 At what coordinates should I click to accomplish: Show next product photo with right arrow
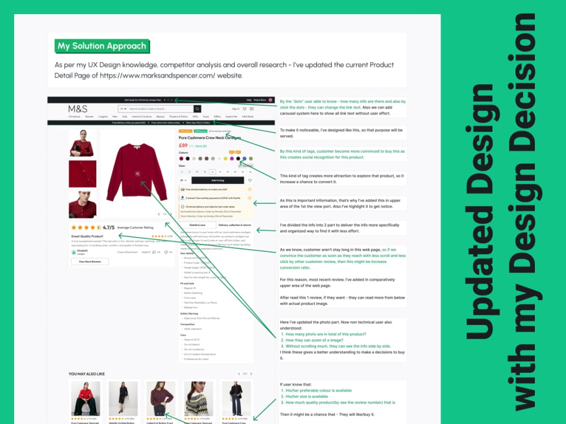click(x=171, y=214)
